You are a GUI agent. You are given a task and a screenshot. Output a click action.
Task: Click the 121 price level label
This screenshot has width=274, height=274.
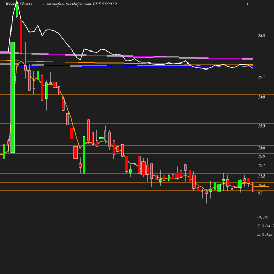tap(261, 165)
